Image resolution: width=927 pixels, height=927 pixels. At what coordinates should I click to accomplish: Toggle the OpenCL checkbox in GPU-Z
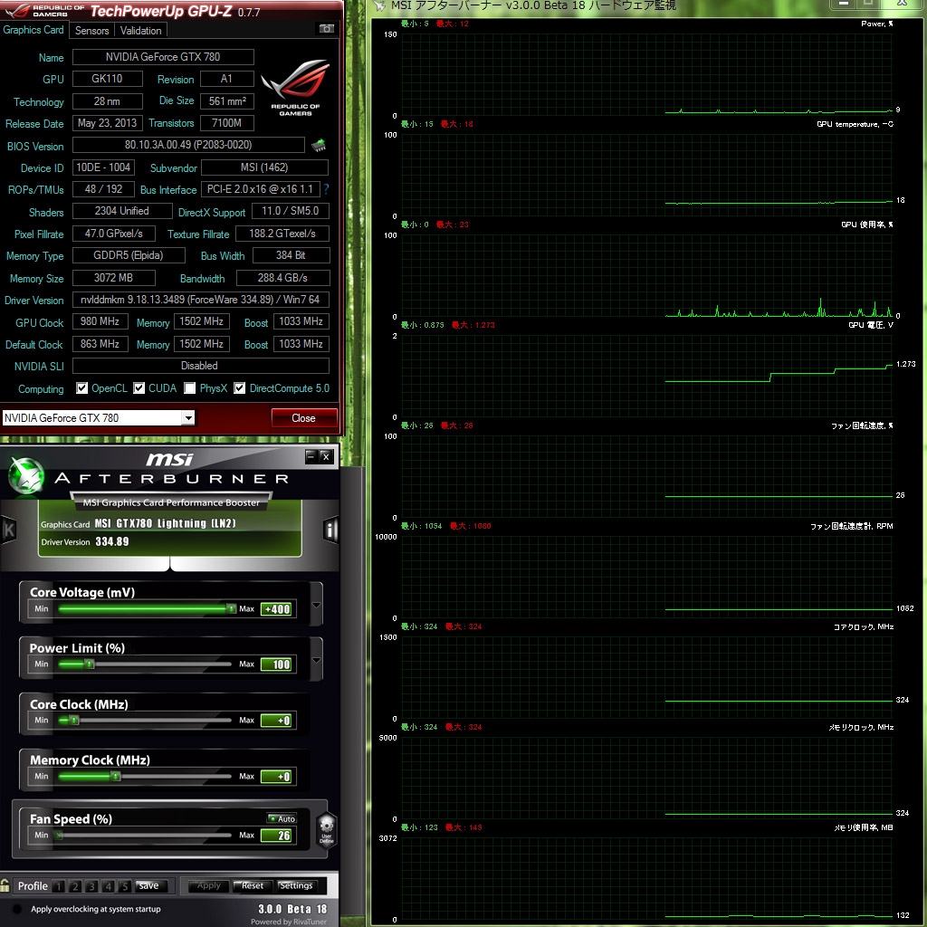[82, 387]
